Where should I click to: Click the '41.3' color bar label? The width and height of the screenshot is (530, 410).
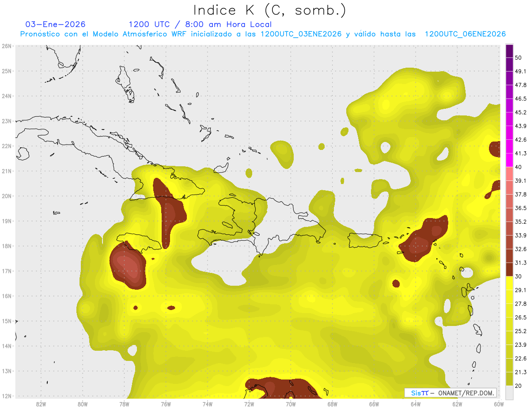click(521, 153)
